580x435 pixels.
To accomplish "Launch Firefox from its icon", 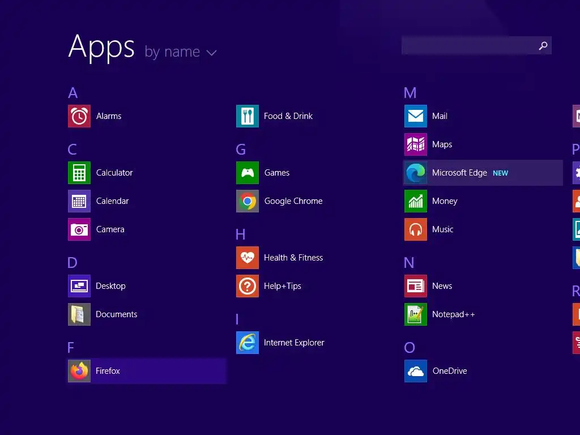I will click(x=79, y=371).
